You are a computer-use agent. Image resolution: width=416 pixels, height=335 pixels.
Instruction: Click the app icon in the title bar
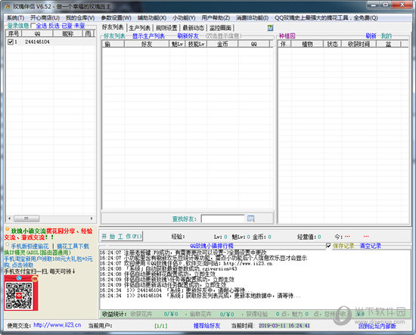pyautogui.click(x=8, y=6)
